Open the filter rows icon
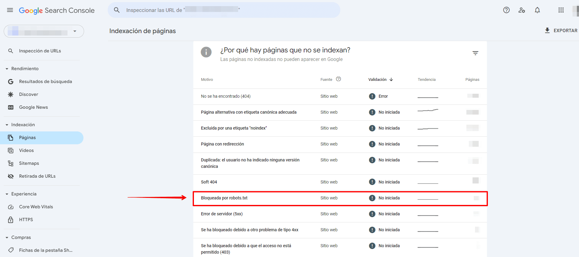The height and width of the screenshot is (257, 579). (x=475, y=53)
